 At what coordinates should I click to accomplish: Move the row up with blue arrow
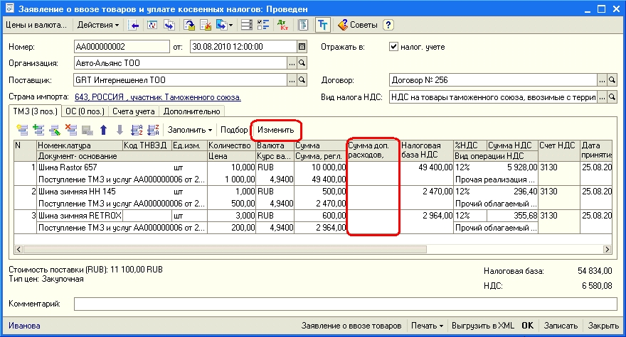(x=104, y=130)
